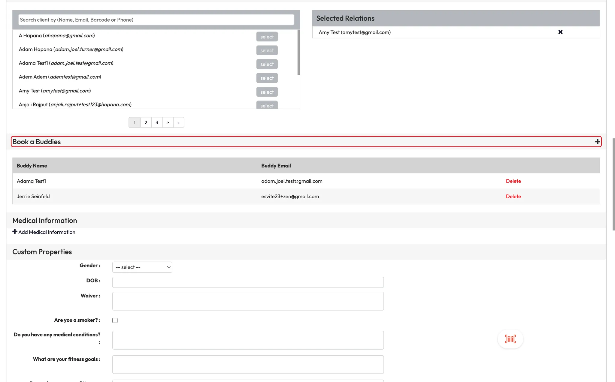This screenshot has height=382, width=615.
Task: Click the Waiver text area
Action: (x=248, y=301)
